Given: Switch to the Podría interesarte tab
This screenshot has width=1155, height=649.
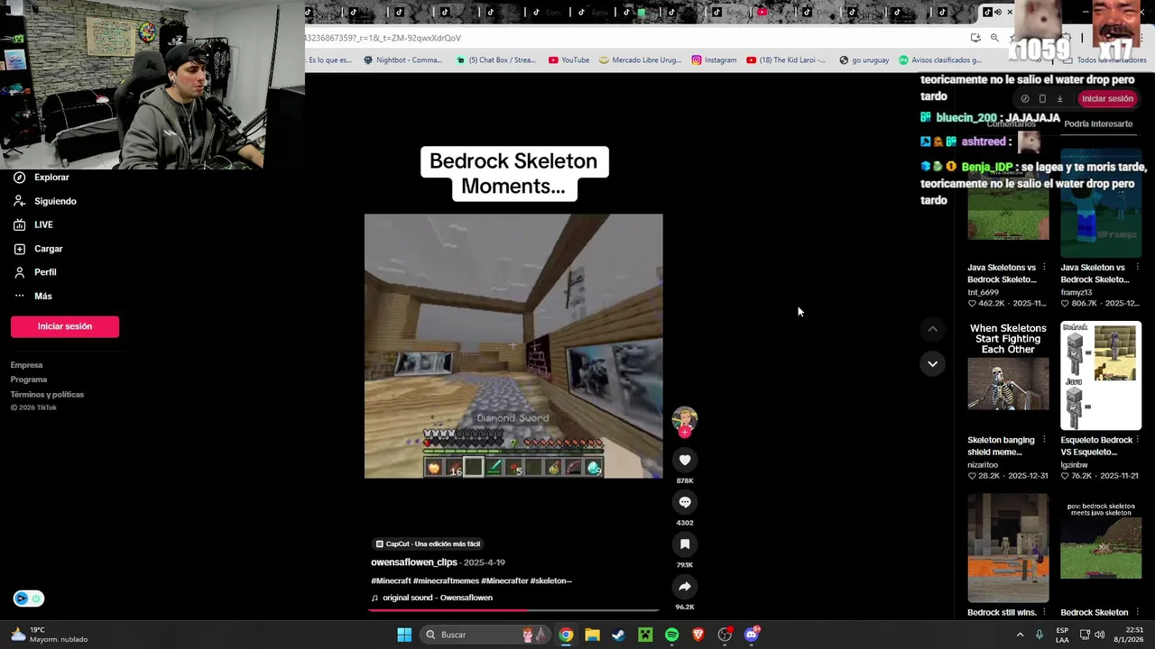Looking at the screenshot, I should [x=1098, y=123].
